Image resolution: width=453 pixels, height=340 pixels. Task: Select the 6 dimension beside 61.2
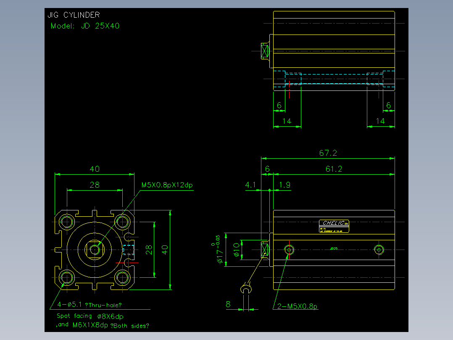pos(267,169)
